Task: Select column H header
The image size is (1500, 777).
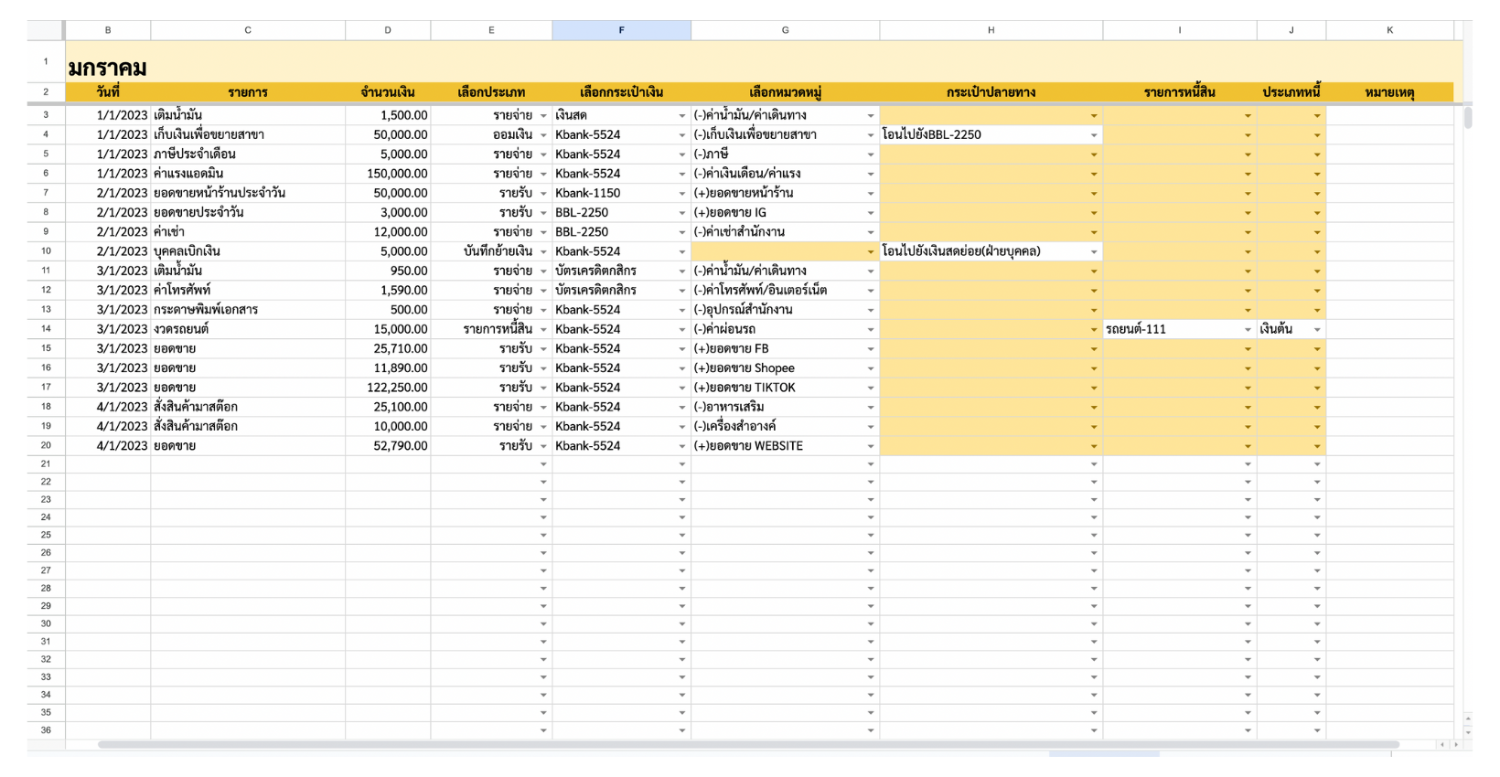Action: [x=991, y=30]
